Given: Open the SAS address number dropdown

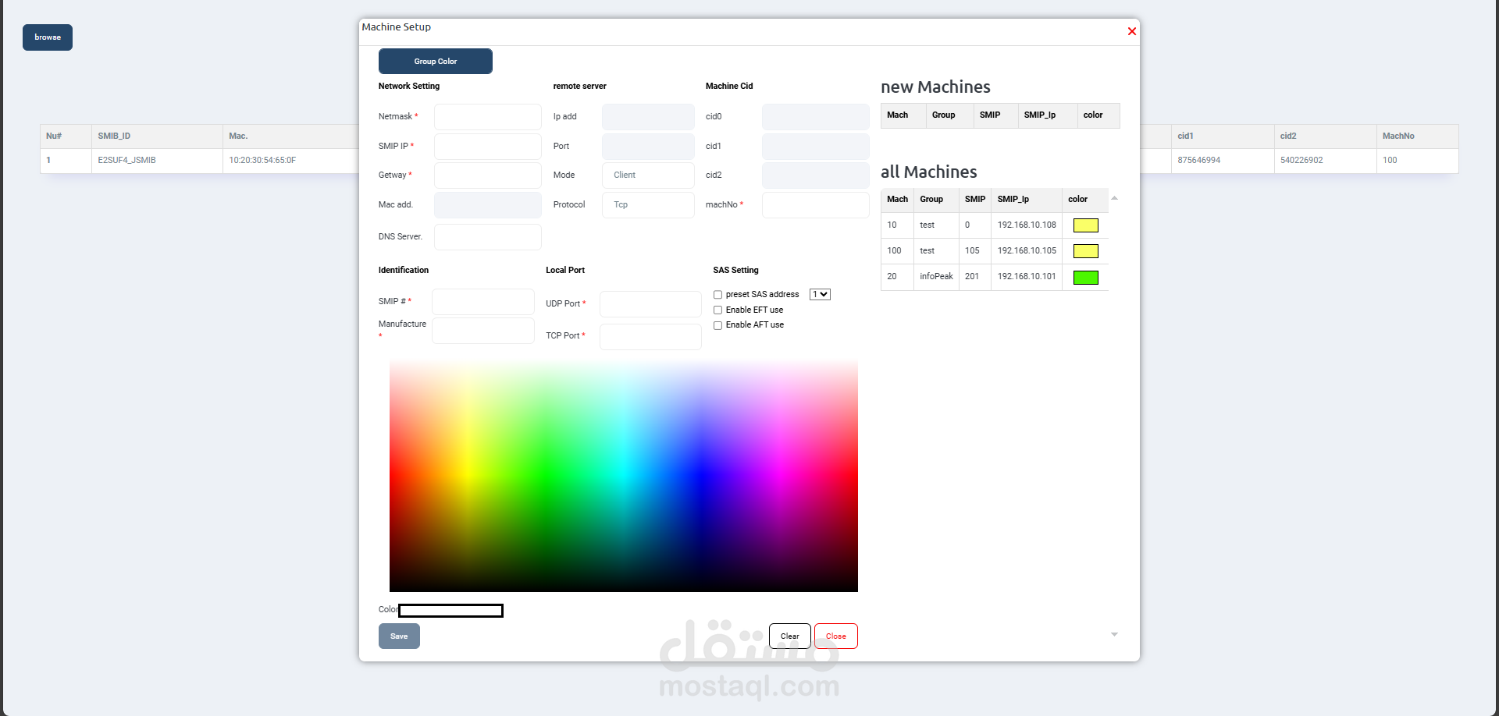Looking at the screenshot, I should tap(820, 294).
